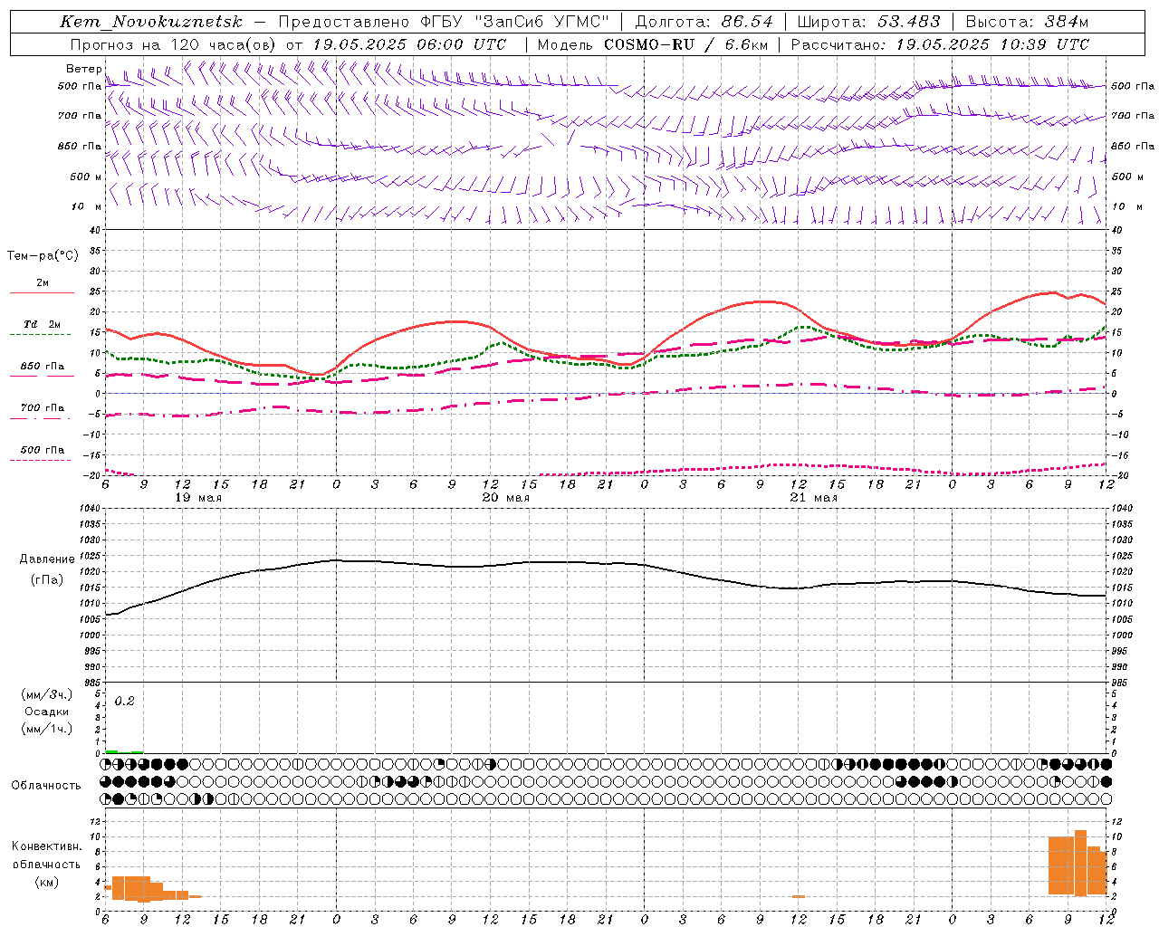Screen dimensions: 1159x927
Task: Click the pink dotted '500 гПа' legend line
Action: pyautogui.click(x=40, y=460)
